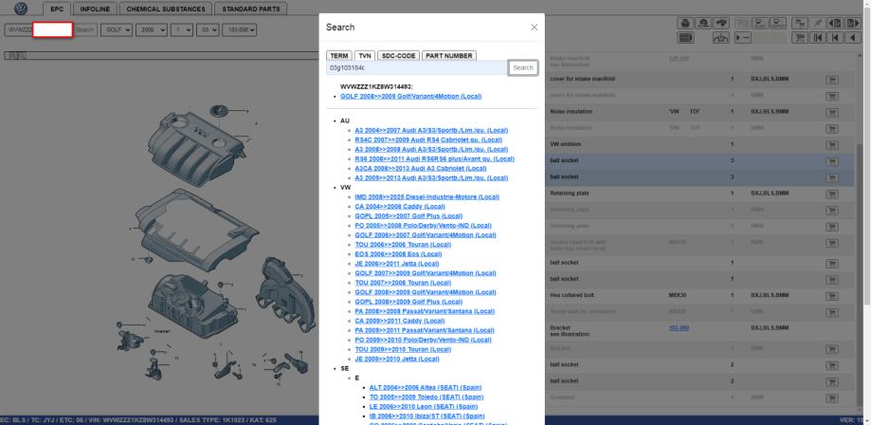Click the car icon in toolbar
The width and height of the screenshot is (871, 425).
[721, 24]
